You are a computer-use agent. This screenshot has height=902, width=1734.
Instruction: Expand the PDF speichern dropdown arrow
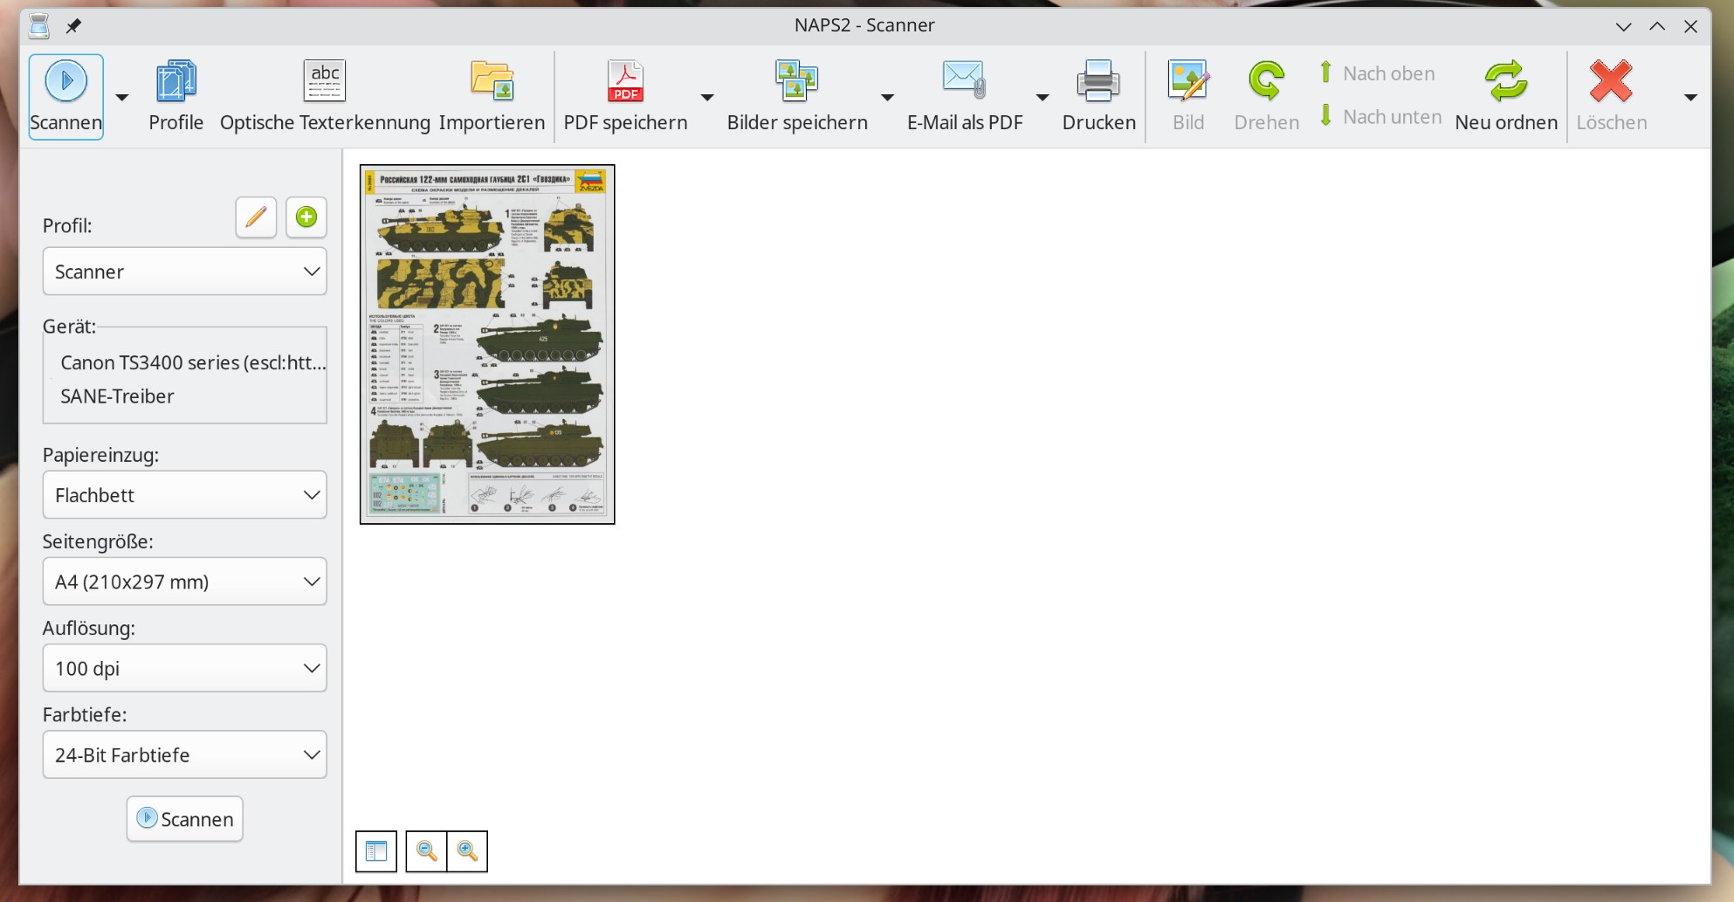click(707, 97)
